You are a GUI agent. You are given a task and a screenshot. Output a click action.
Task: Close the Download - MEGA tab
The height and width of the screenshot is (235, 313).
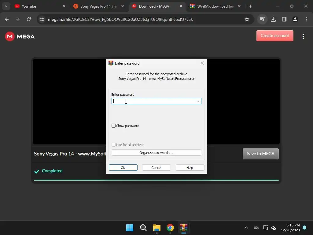click(181, 6)
